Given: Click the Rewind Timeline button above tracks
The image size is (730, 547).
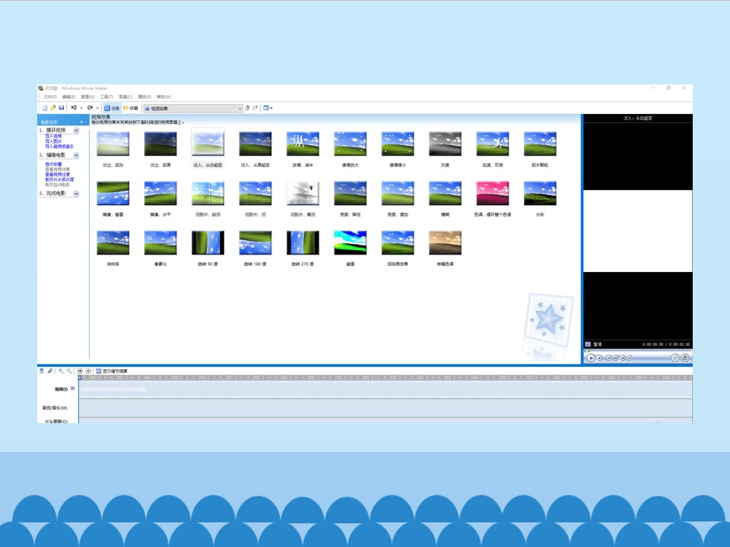Looking at the screenshot, I should point(80,371).
